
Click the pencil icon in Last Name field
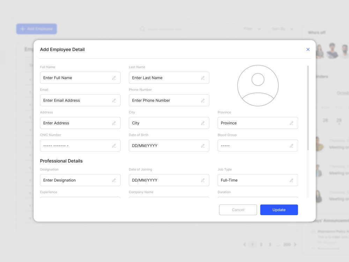point(203,78)
